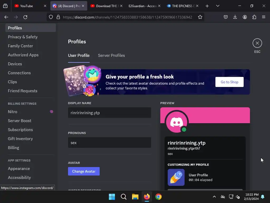Click the Go to Shop button

coord(229,82)
